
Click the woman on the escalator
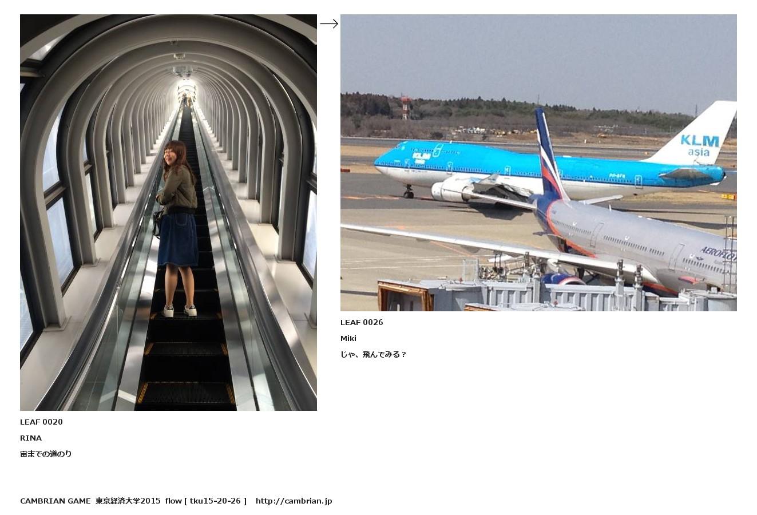tap(177, 228)
